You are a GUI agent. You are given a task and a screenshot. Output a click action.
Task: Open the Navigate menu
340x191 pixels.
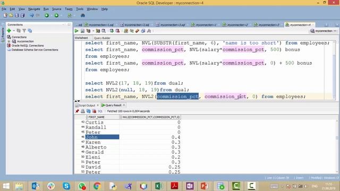pyautogui.click(x=34, y=9)
